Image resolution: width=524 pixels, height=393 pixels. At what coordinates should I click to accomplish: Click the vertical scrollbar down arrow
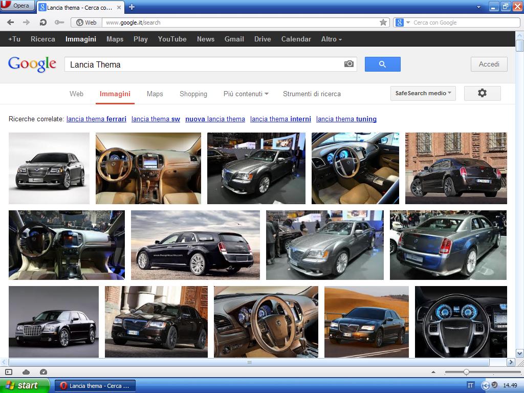pos(520,353)
